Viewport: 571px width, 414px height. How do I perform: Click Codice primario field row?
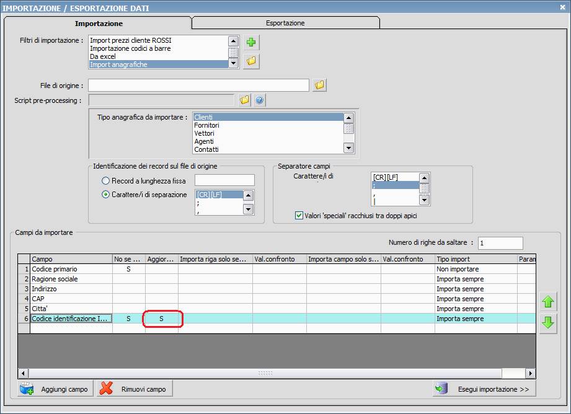tap(71, 269)
